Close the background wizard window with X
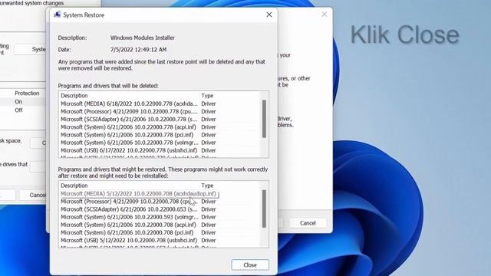The width and height of the screenshot is (491, 276). coord(325,15)
